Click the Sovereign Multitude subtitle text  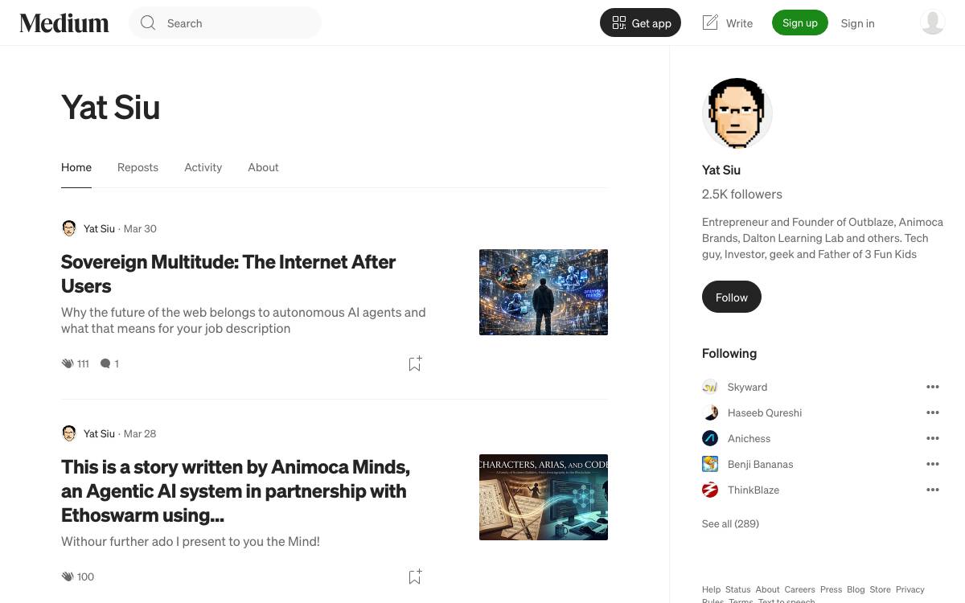(x=244, y=320)
